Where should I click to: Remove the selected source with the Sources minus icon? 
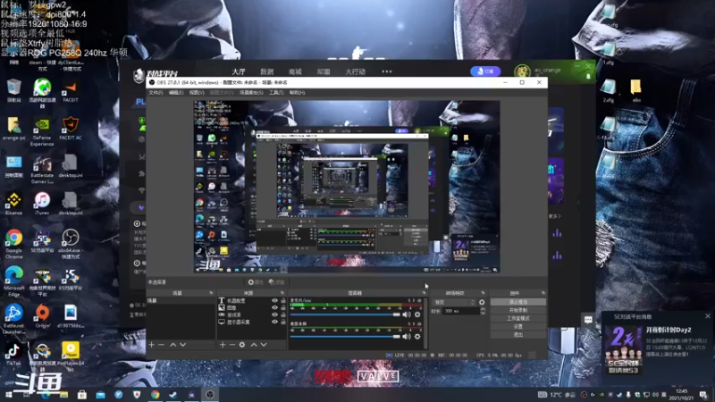[x=232, y=345]
